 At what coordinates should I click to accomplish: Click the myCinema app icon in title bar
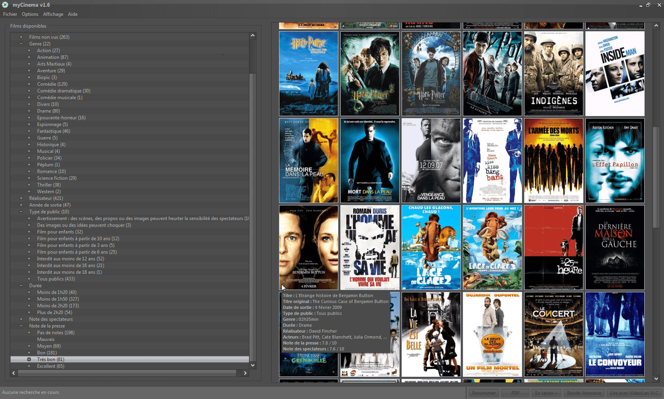[5, 5]
